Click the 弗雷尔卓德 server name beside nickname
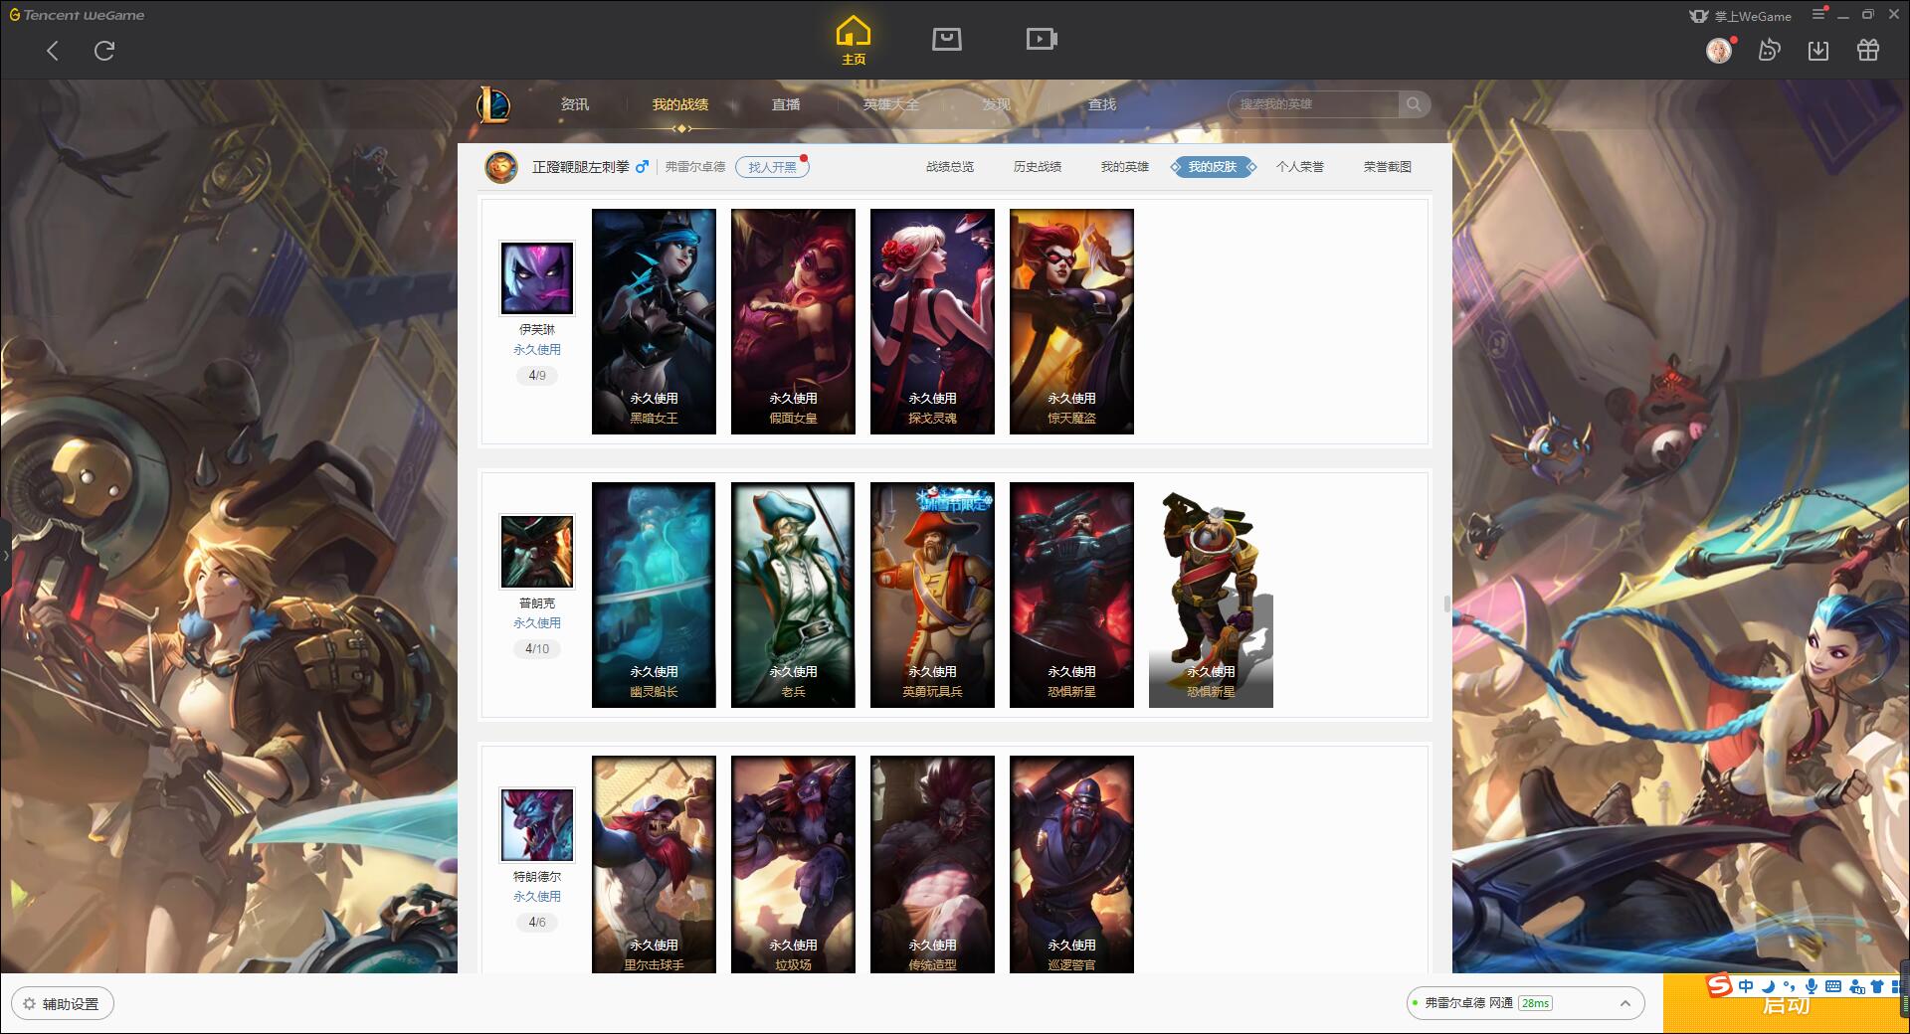 tap(695, 167)
